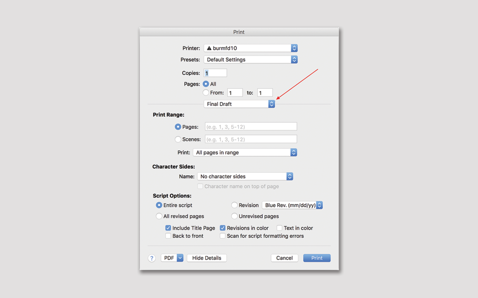Viewport: 478px width, 298px height.
Task: Expand the Presets Default Settings dropdown
Action: click(x=250, y=60)
